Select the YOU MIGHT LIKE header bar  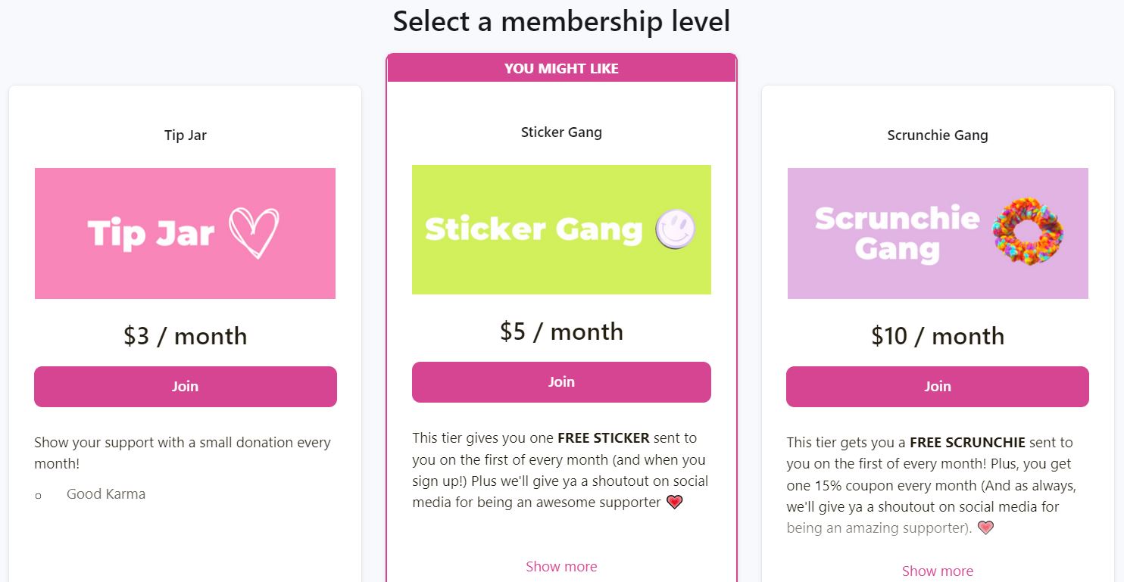(x=561, y=68)
